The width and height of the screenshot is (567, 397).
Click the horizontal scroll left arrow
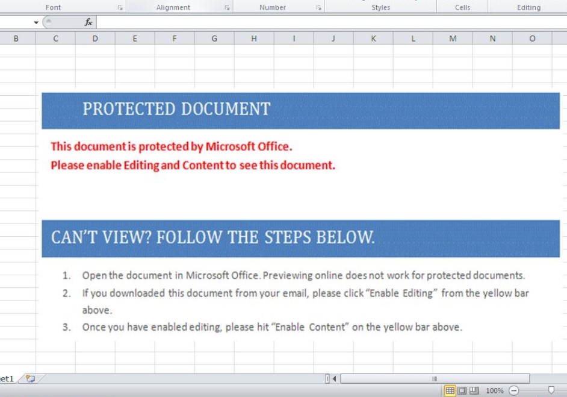[x=335, y=378]
